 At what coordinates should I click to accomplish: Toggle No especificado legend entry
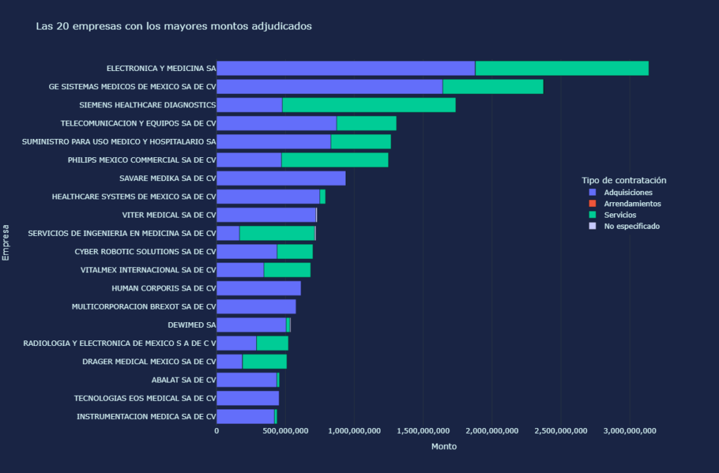coord(624,226)
